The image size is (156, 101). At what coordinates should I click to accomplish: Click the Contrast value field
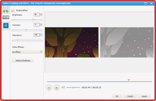pos(37,25)
